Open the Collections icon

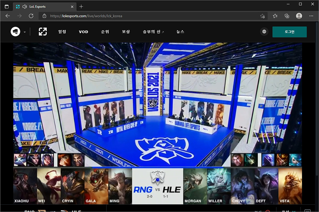tap(287, 16)
